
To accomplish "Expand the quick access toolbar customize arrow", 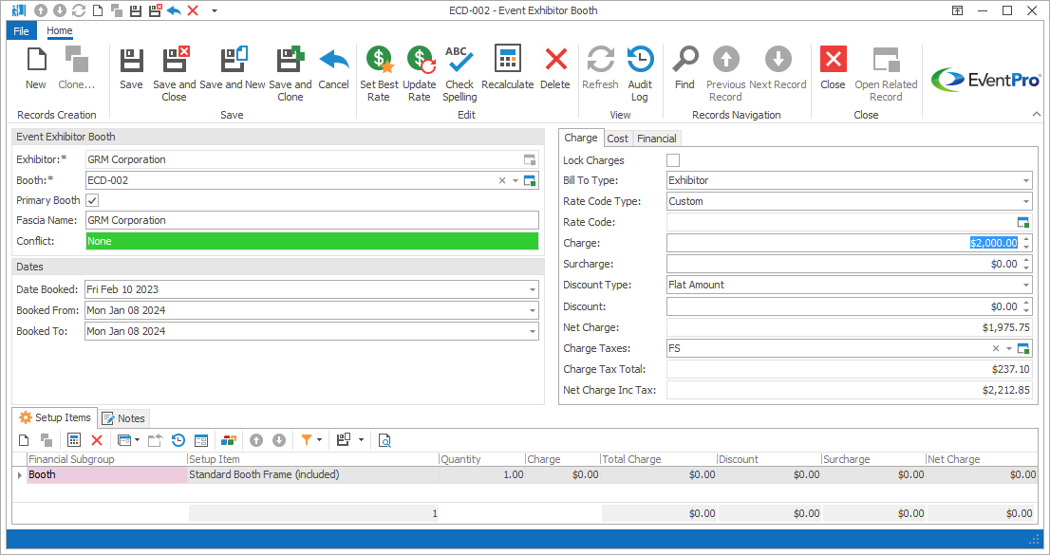I will [x=215, y=10].
